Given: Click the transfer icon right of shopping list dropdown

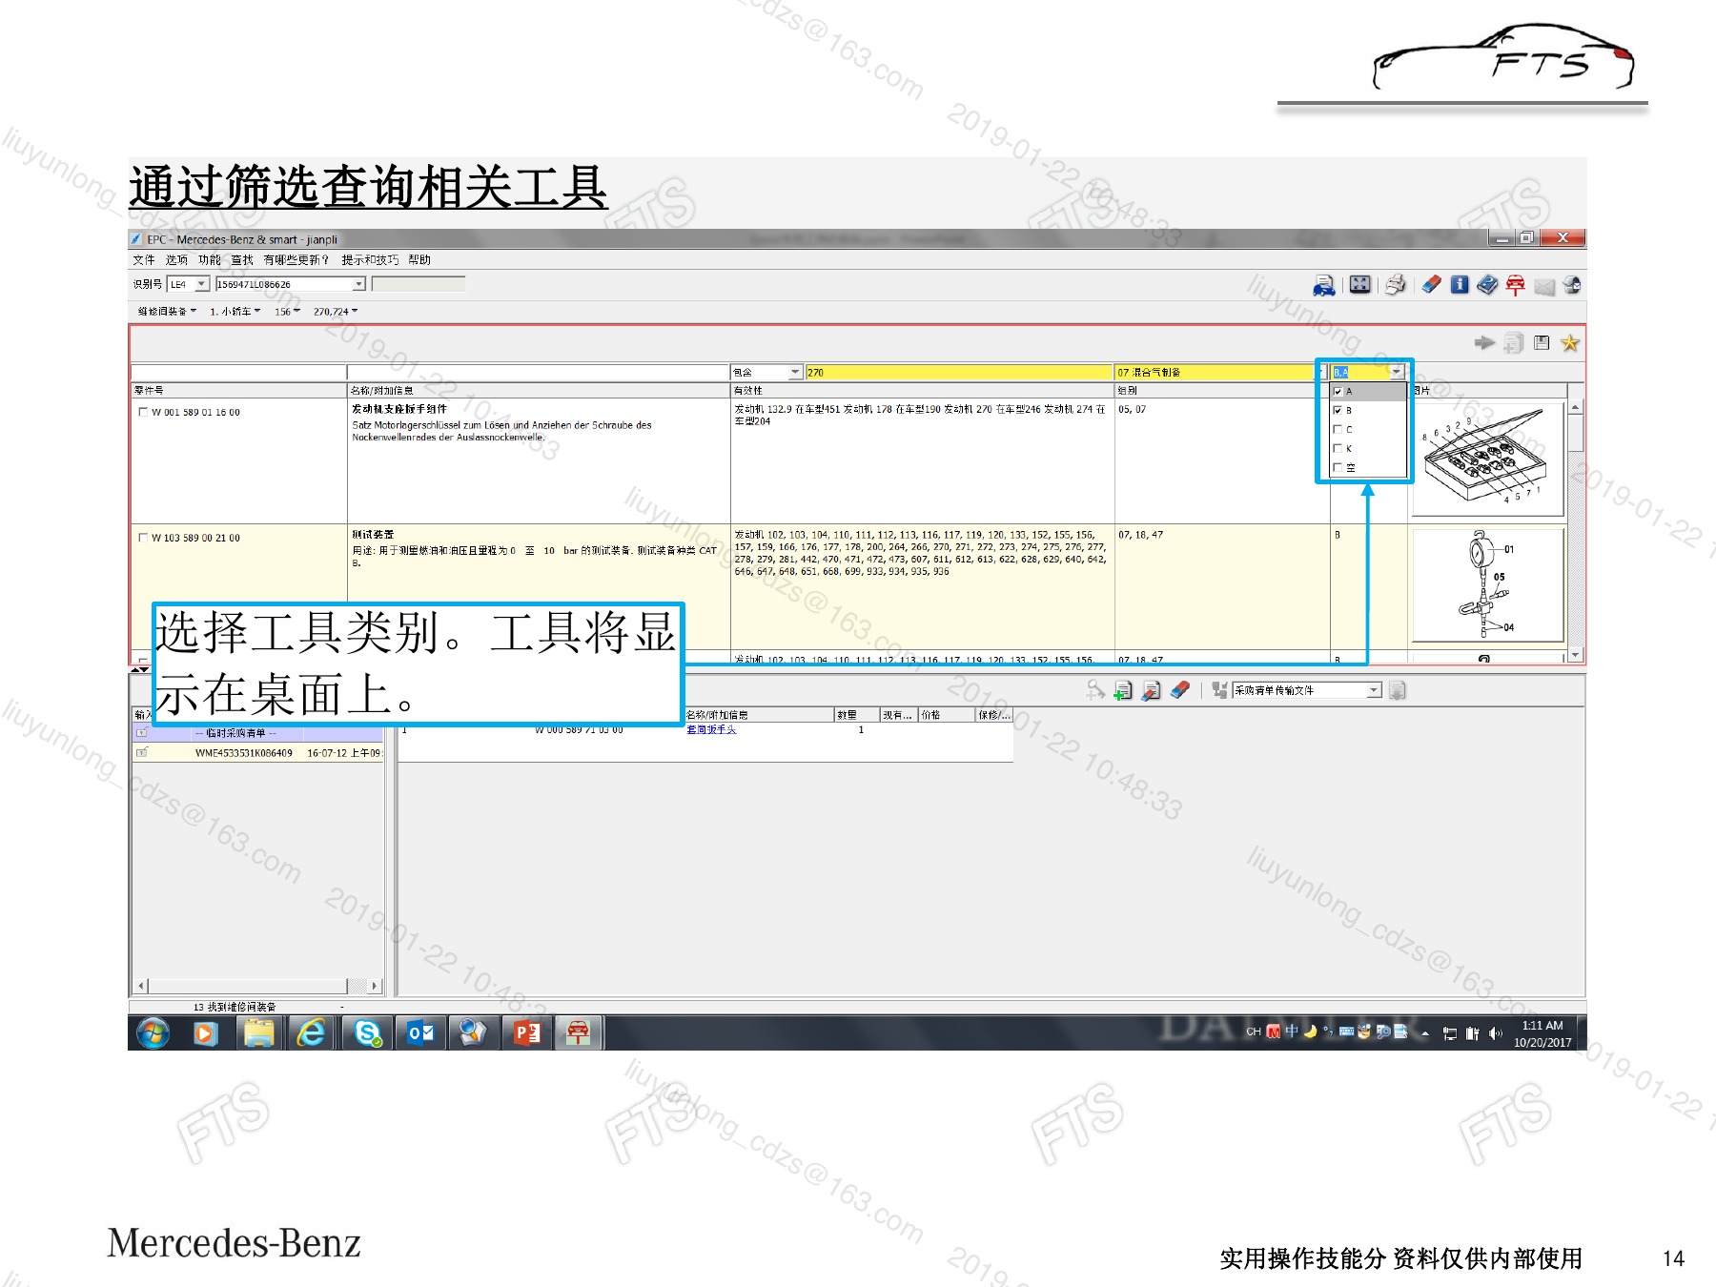Looking at the screenshot, I should coord(1398,690).
